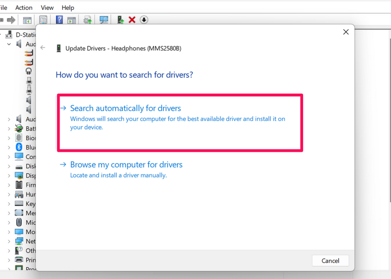Open the Help menu

click(x=68, y=7)
